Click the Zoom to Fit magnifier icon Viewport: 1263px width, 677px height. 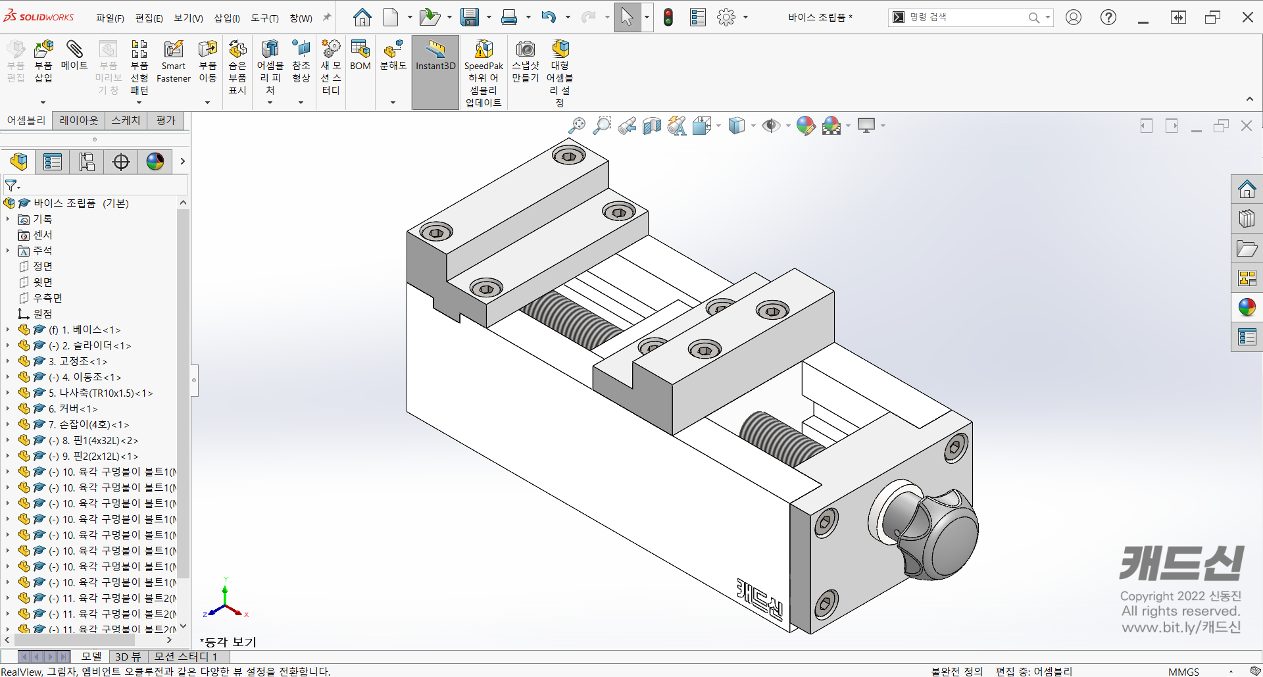[577, 126]
